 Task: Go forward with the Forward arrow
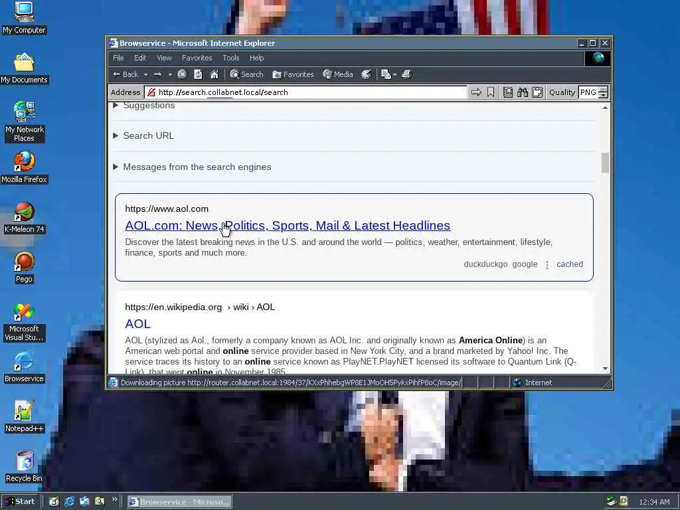click(158, 74)
